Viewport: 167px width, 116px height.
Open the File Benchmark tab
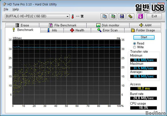63,25
